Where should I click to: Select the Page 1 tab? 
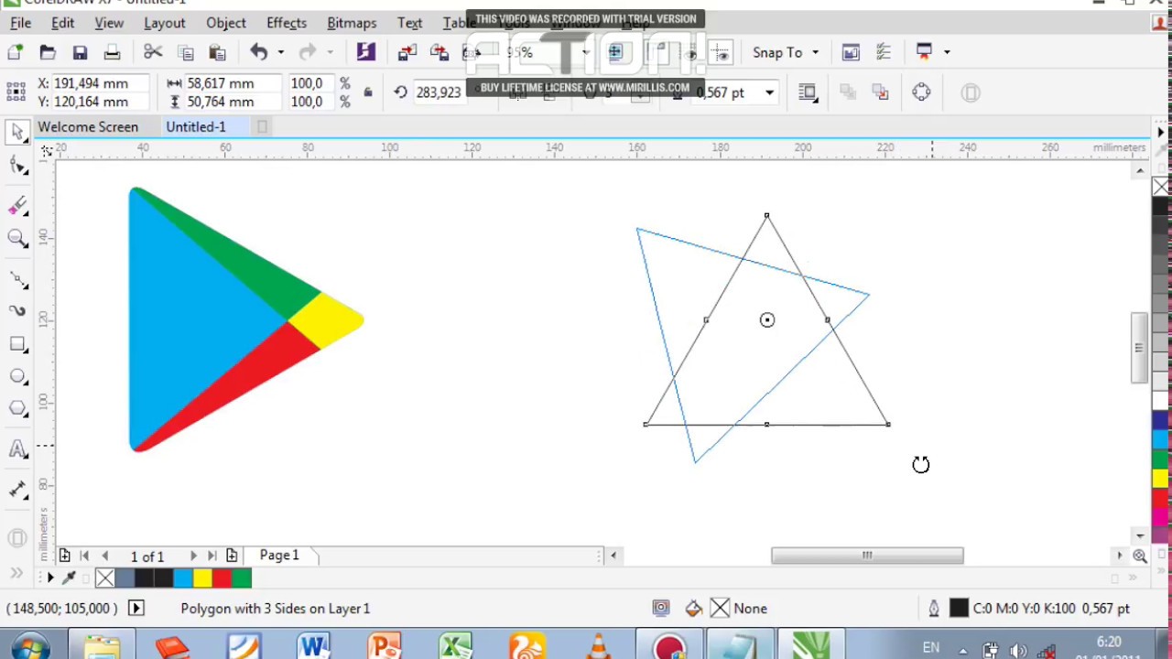tap(279, 556)
